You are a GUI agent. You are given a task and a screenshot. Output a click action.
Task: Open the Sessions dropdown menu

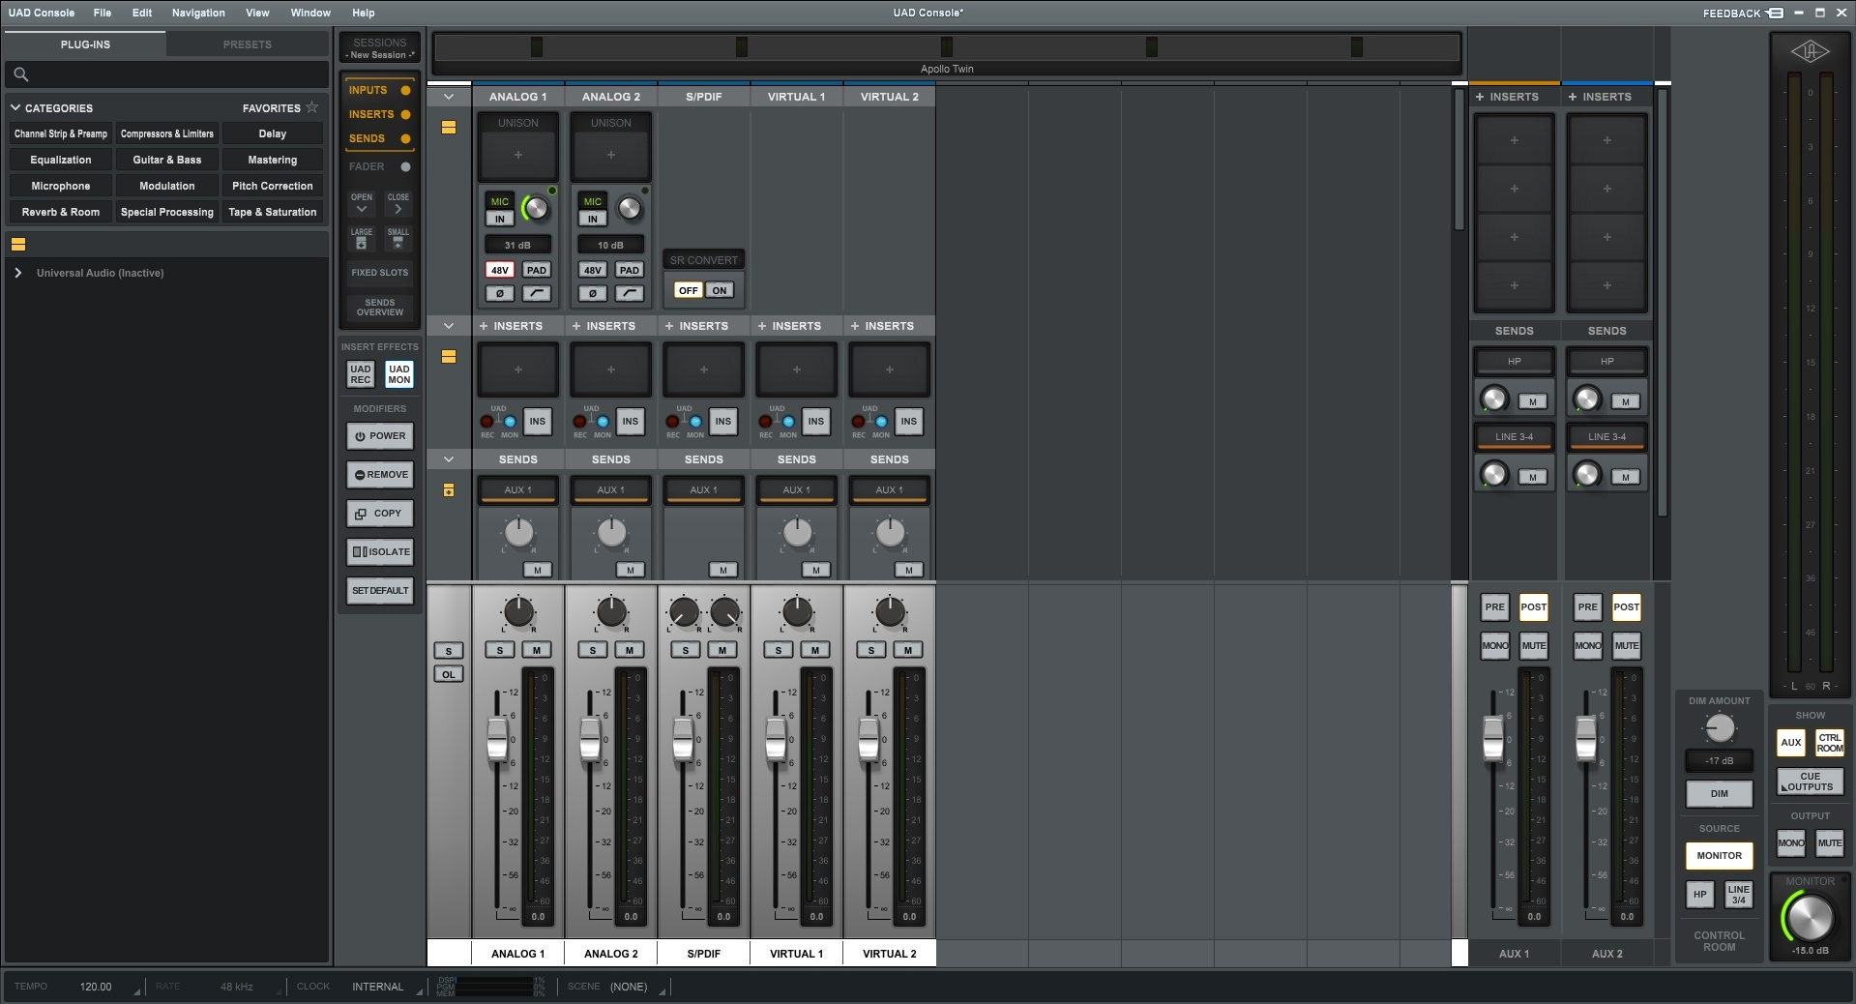point(379,48)
